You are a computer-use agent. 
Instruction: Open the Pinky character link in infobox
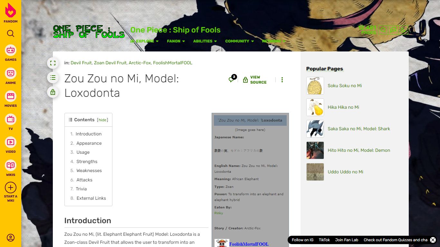pos(219,213)
